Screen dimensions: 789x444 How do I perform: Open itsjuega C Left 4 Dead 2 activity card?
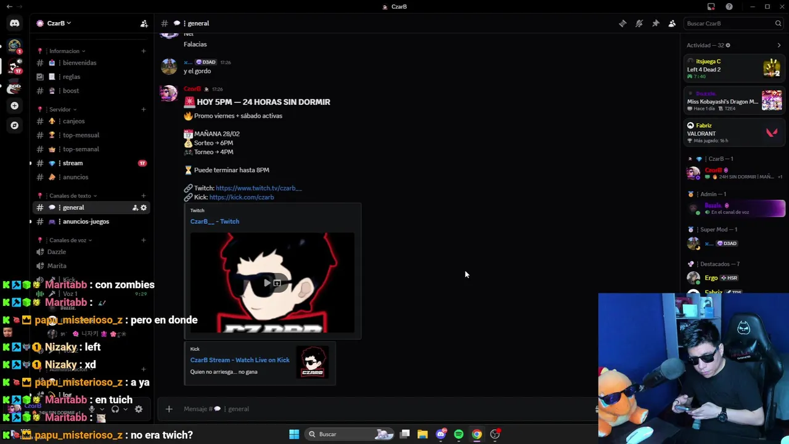coord(734,68)
